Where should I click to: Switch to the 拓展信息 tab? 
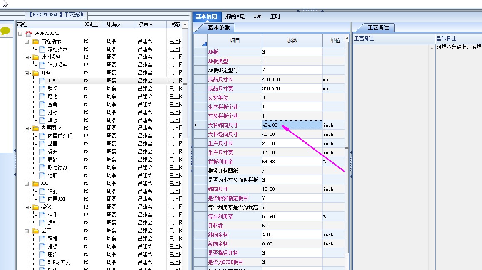pos(235,17)
